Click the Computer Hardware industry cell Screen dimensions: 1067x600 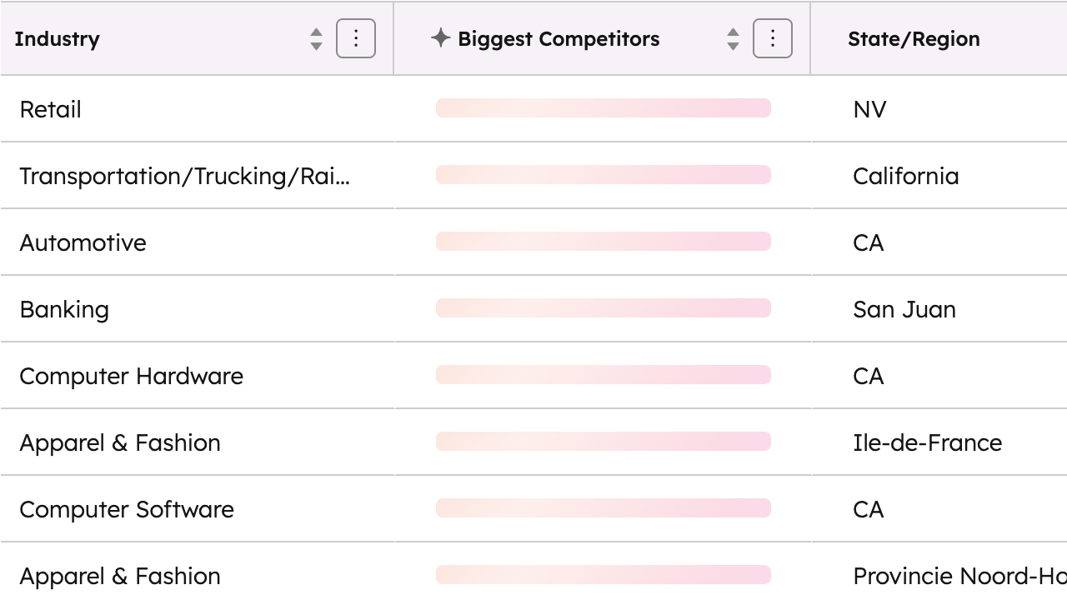pos(132,376)
